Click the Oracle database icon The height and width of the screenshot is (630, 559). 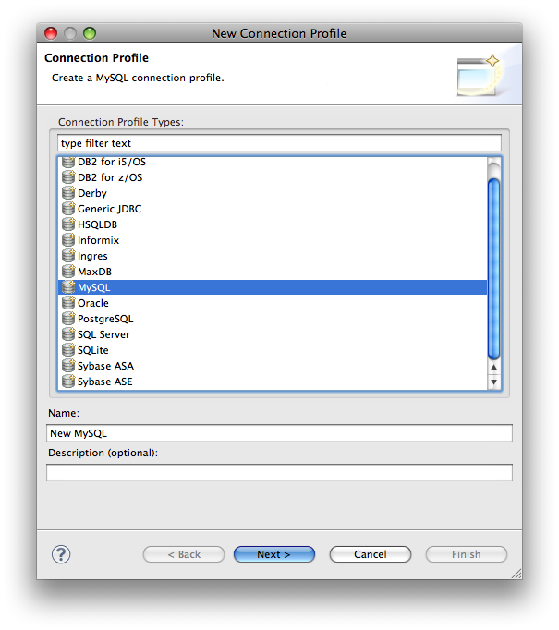coord(68,303)
